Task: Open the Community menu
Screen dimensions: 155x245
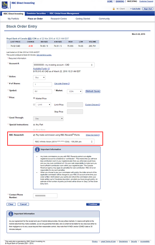Action: pos(104,19)
